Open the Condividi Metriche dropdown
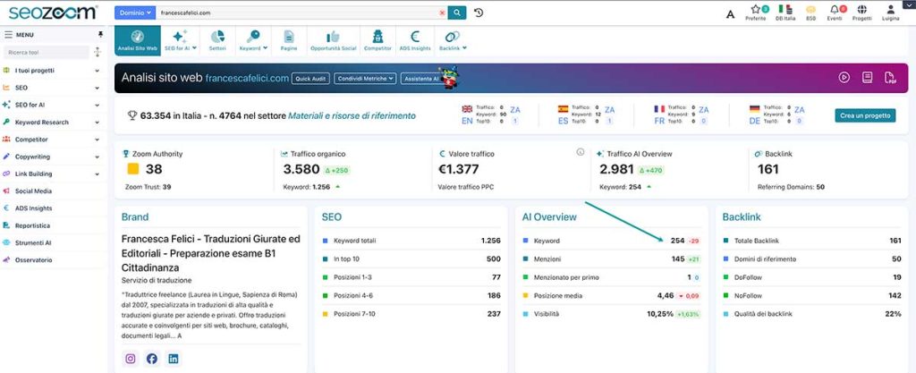The height and width of the screenshot is (373, 916). [365, 78]
